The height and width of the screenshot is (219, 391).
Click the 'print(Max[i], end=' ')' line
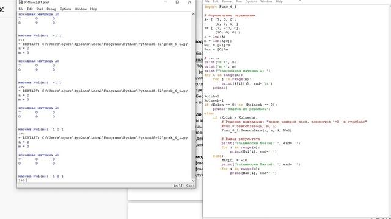[253, 173]
